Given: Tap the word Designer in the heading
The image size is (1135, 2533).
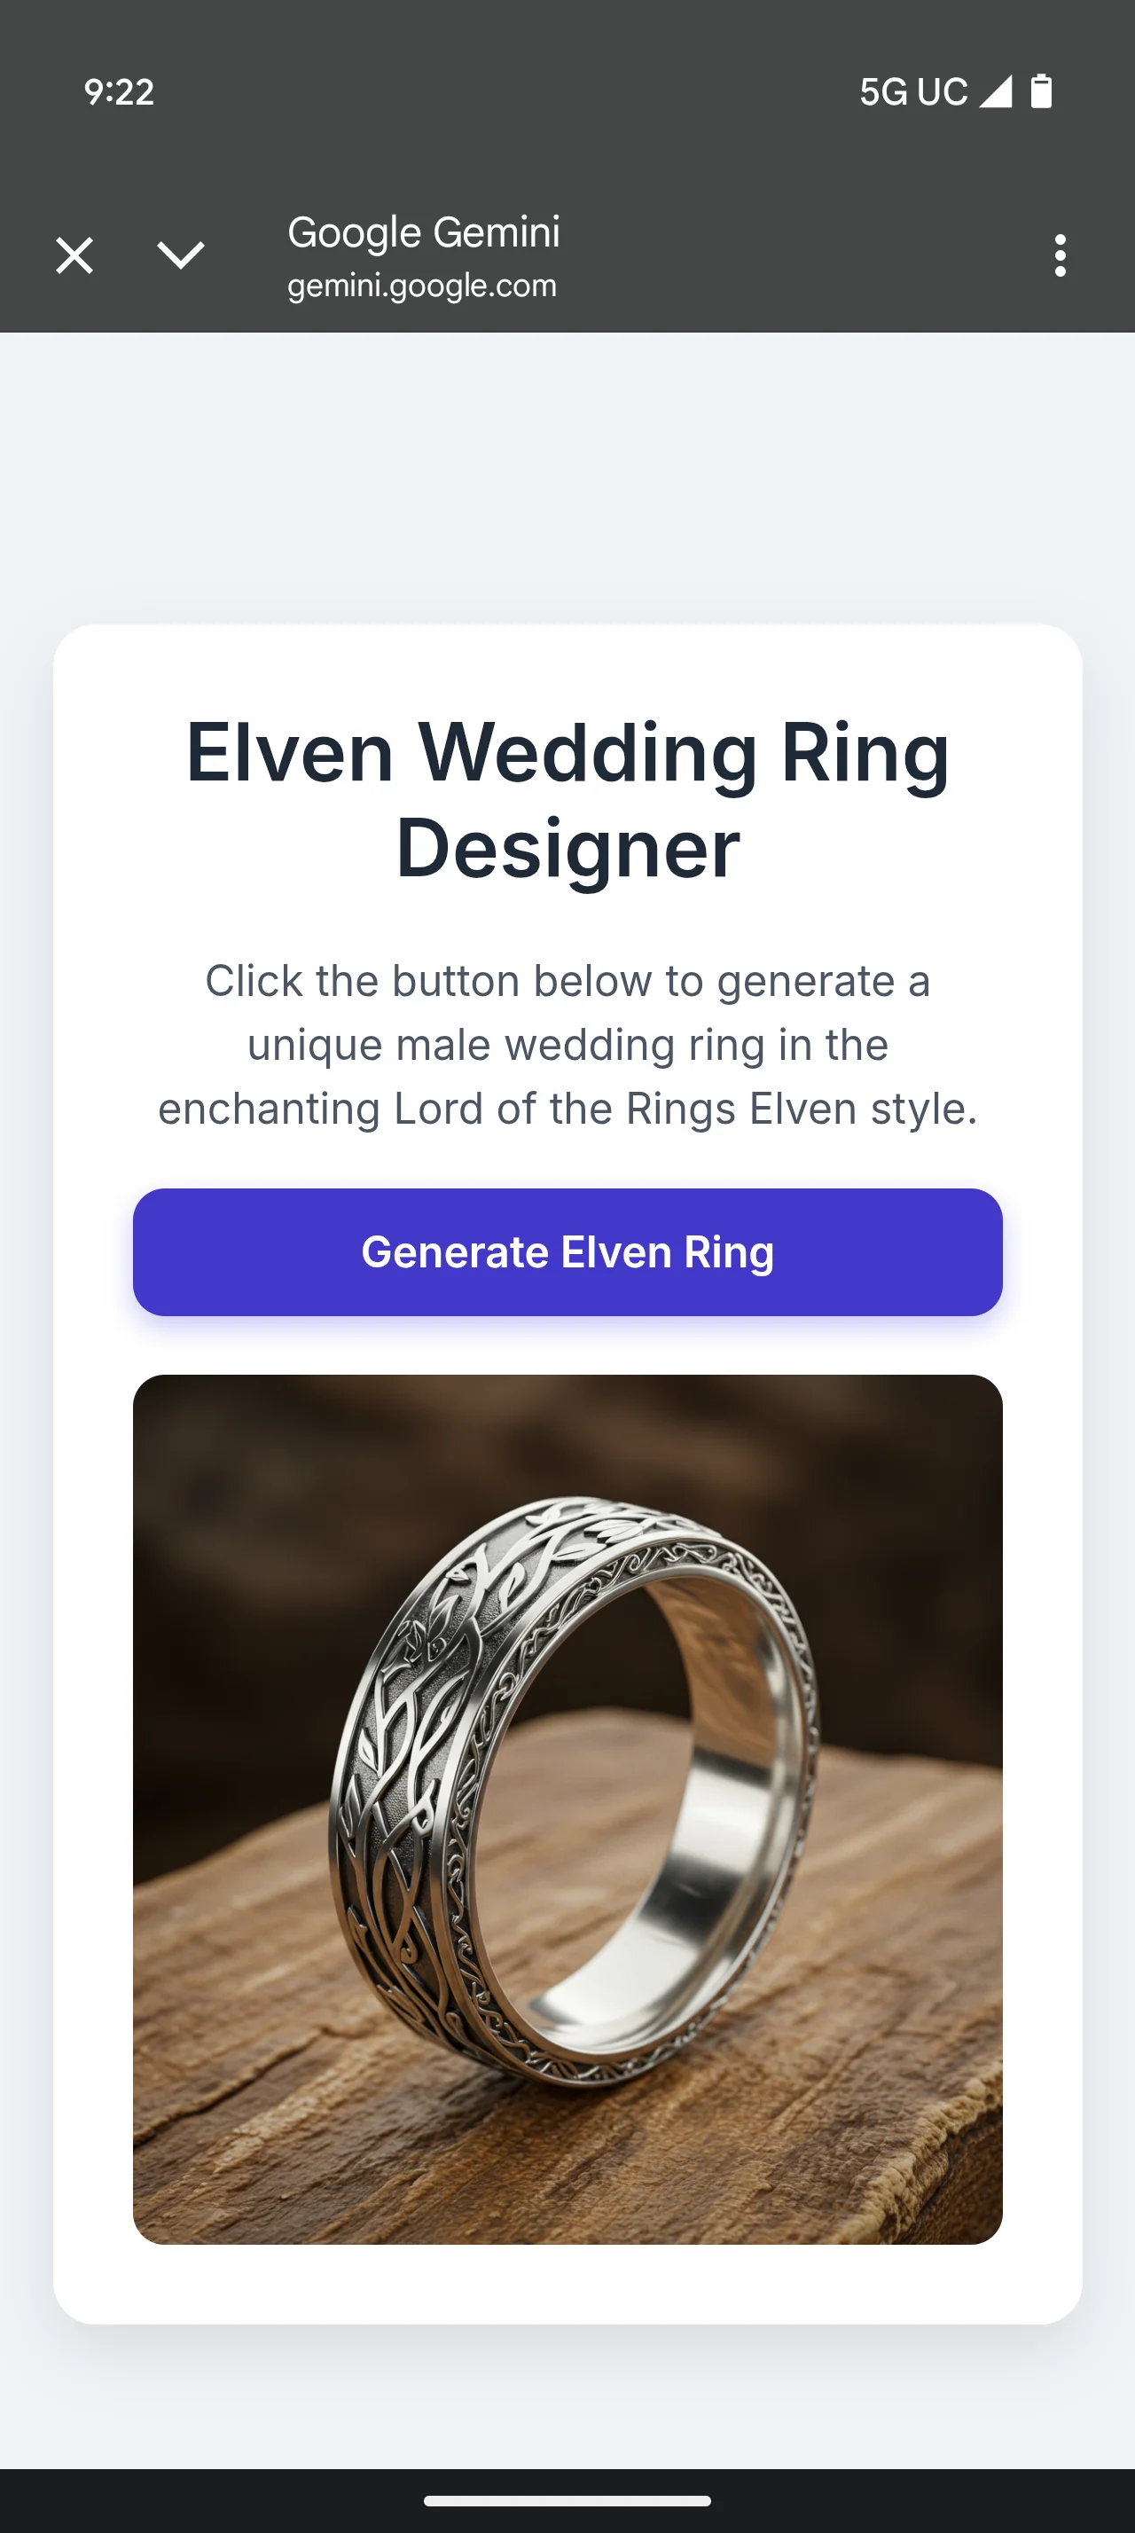Looking at the screenshot, I should click(568, 850).
